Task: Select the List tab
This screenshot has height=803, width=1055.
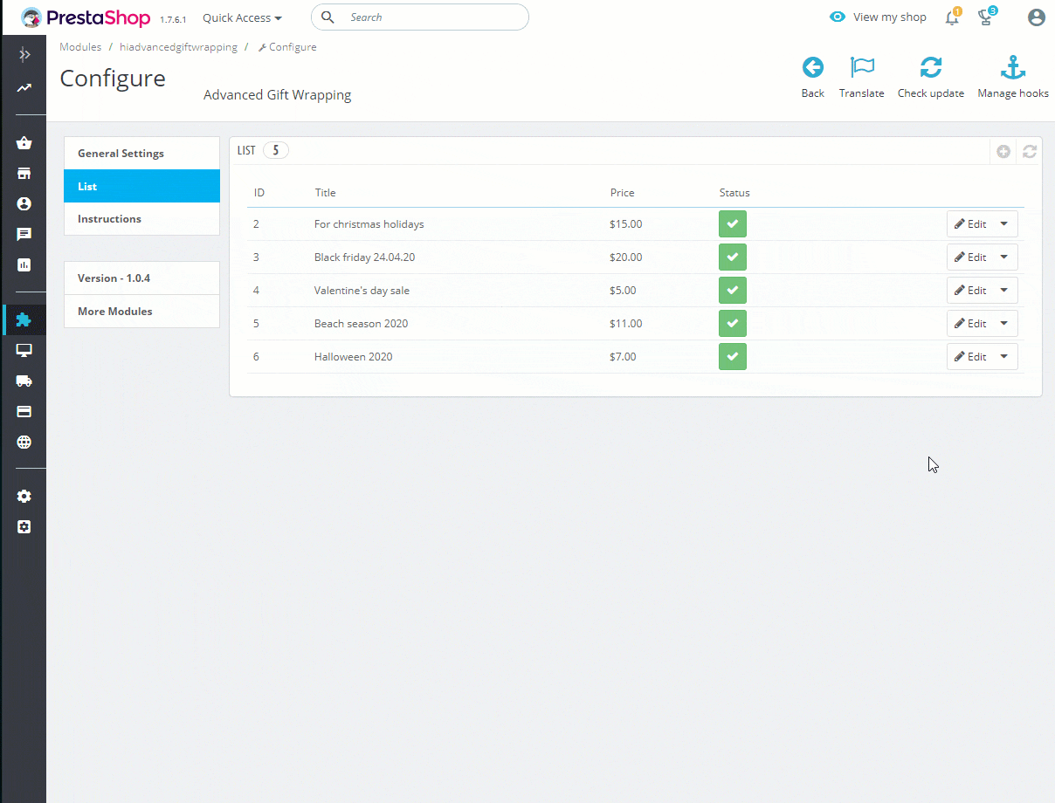Action: point(141,186)
